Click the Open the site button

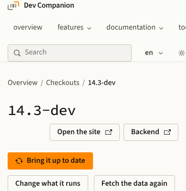pos(84,132)
